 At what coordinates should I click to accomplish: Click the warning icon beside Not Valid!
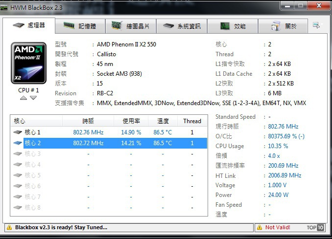tap(260, 228)
